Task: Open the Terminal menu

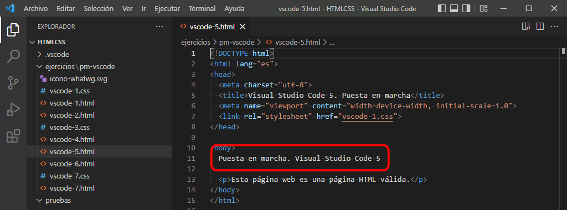Action: coord(202,8)
